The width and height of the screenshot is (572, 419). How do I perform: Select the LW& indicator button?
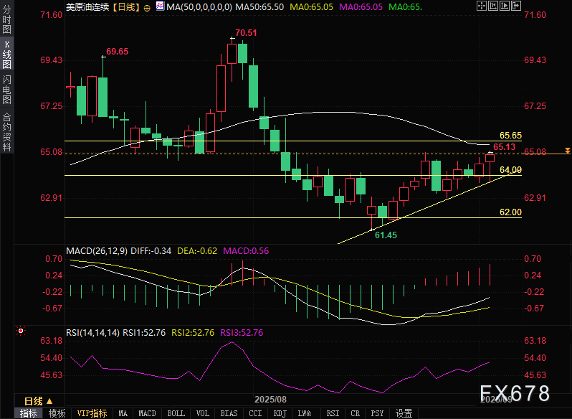pos(305,413)
